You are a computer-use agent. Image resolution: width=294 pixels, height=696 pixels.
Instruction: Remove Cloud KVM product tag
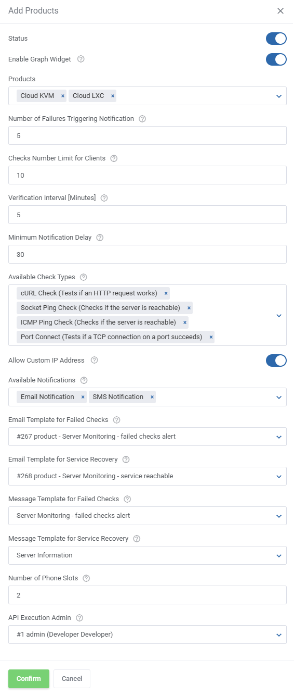pyautogui.click(x=63, y=96)
